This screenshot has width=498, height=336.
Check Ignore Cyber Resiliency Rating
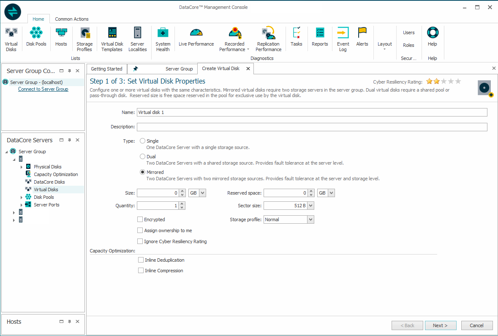tap(140, 241)
